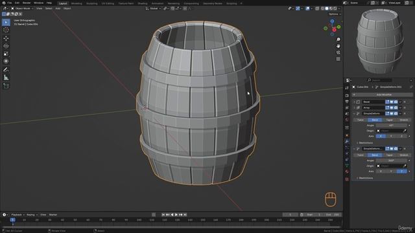Open the Modifiers wrench properties tab

click(347, 141)
